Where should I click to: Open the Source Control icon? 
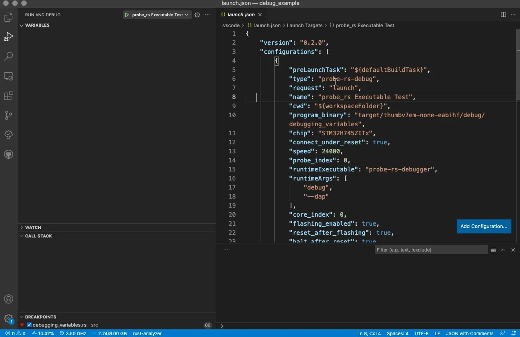pos(9,115)
